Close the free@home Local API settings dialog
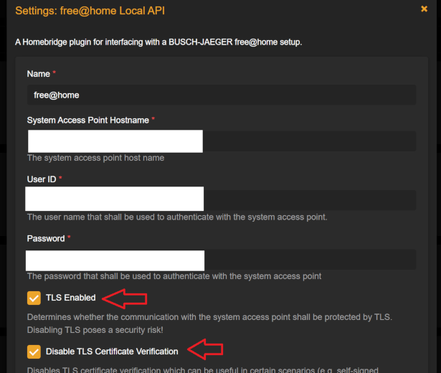Screen dimensions: 441x373 pyautogui.click(x=424, y=9)
